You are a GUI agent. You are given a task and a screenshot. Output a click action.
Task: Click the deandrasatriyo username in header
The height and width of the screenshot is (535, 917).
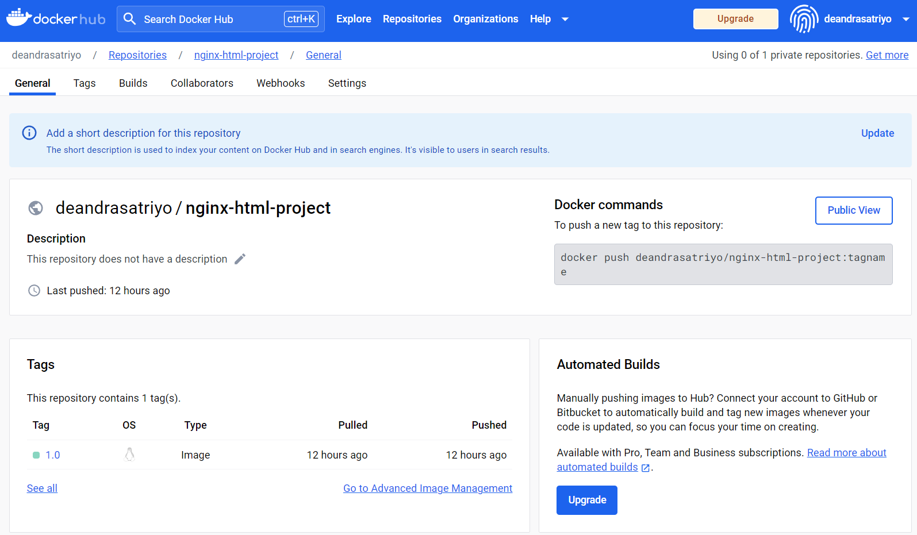tap(858, 19)
